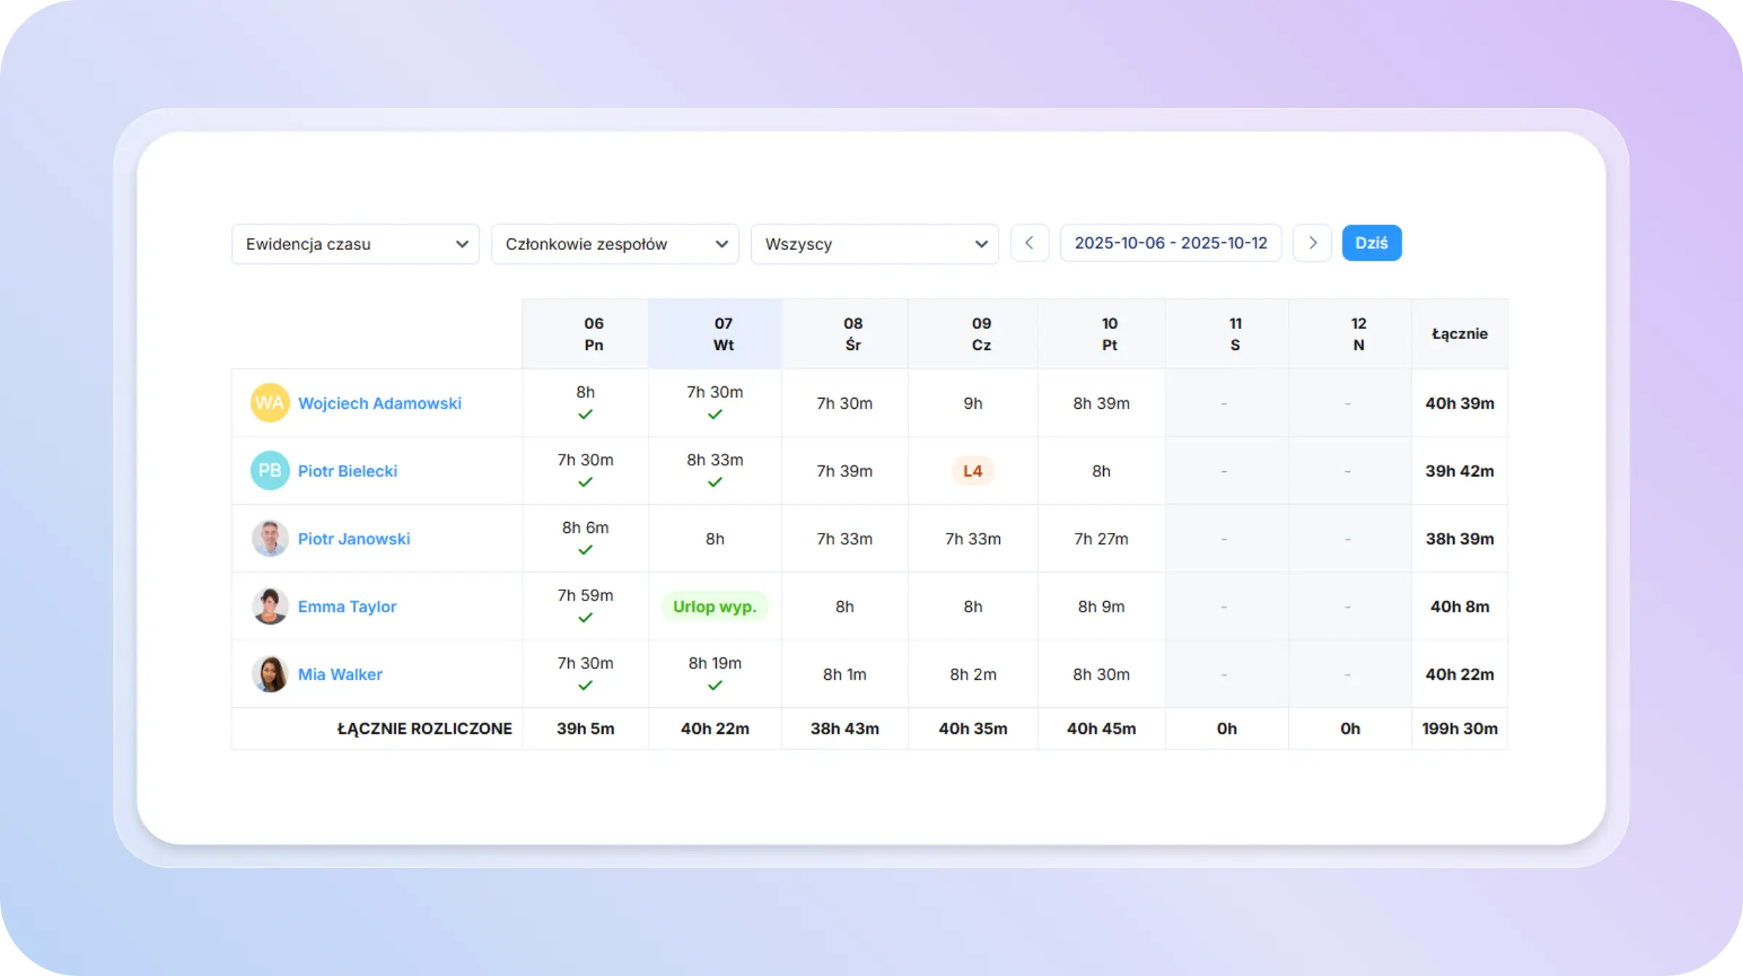Click Piotr Bielecki's PB avatar

pos(269,471)
